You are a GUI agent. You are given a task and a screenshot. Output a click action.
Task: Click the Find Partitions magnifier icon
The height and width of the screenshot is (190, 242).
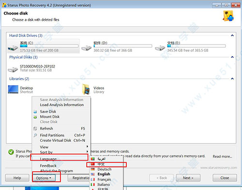pos(35,135)
